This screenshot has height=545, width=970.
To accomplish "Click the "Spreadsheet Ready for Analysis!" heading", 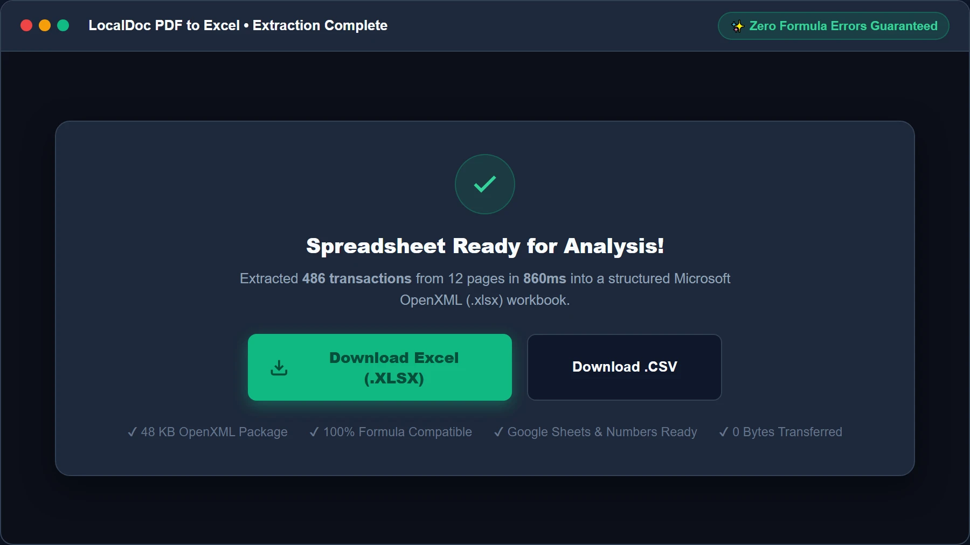I will point(485,246).
